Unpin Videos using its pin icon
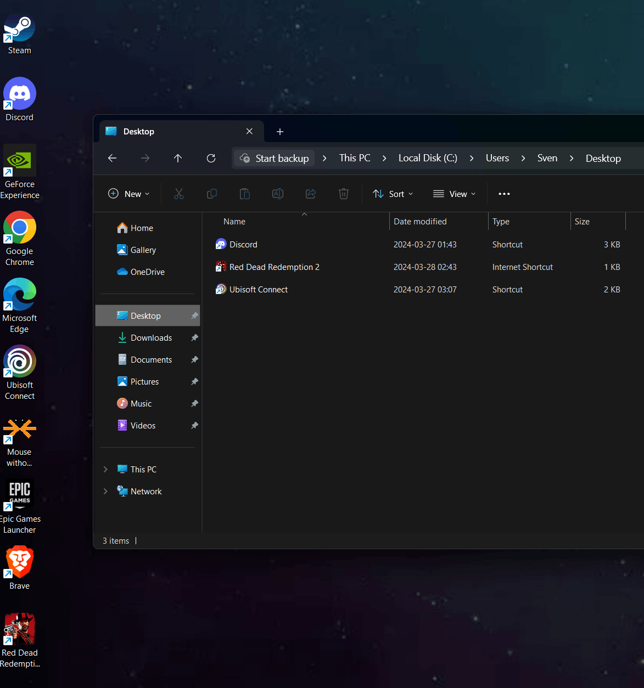Viewport: 644px width, 688px height. 194,426
